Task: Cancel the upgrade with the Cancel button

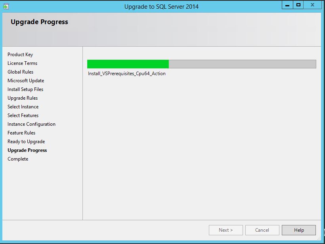Action: tap(262, 230)
